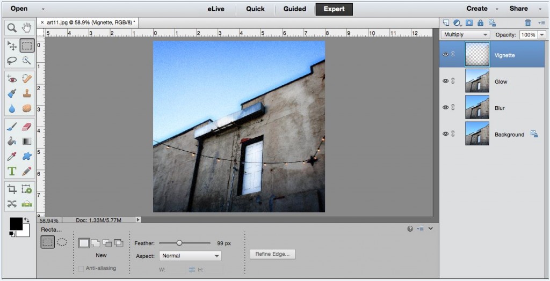Image resolution: width=550 pixels, height=281 pixels.
Task: Switch to Quick mode
Action: 255,9
